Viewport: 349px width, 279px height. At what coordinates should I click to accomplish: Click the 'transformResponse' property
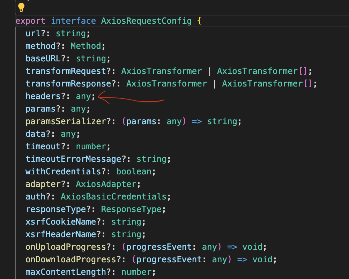68,84
